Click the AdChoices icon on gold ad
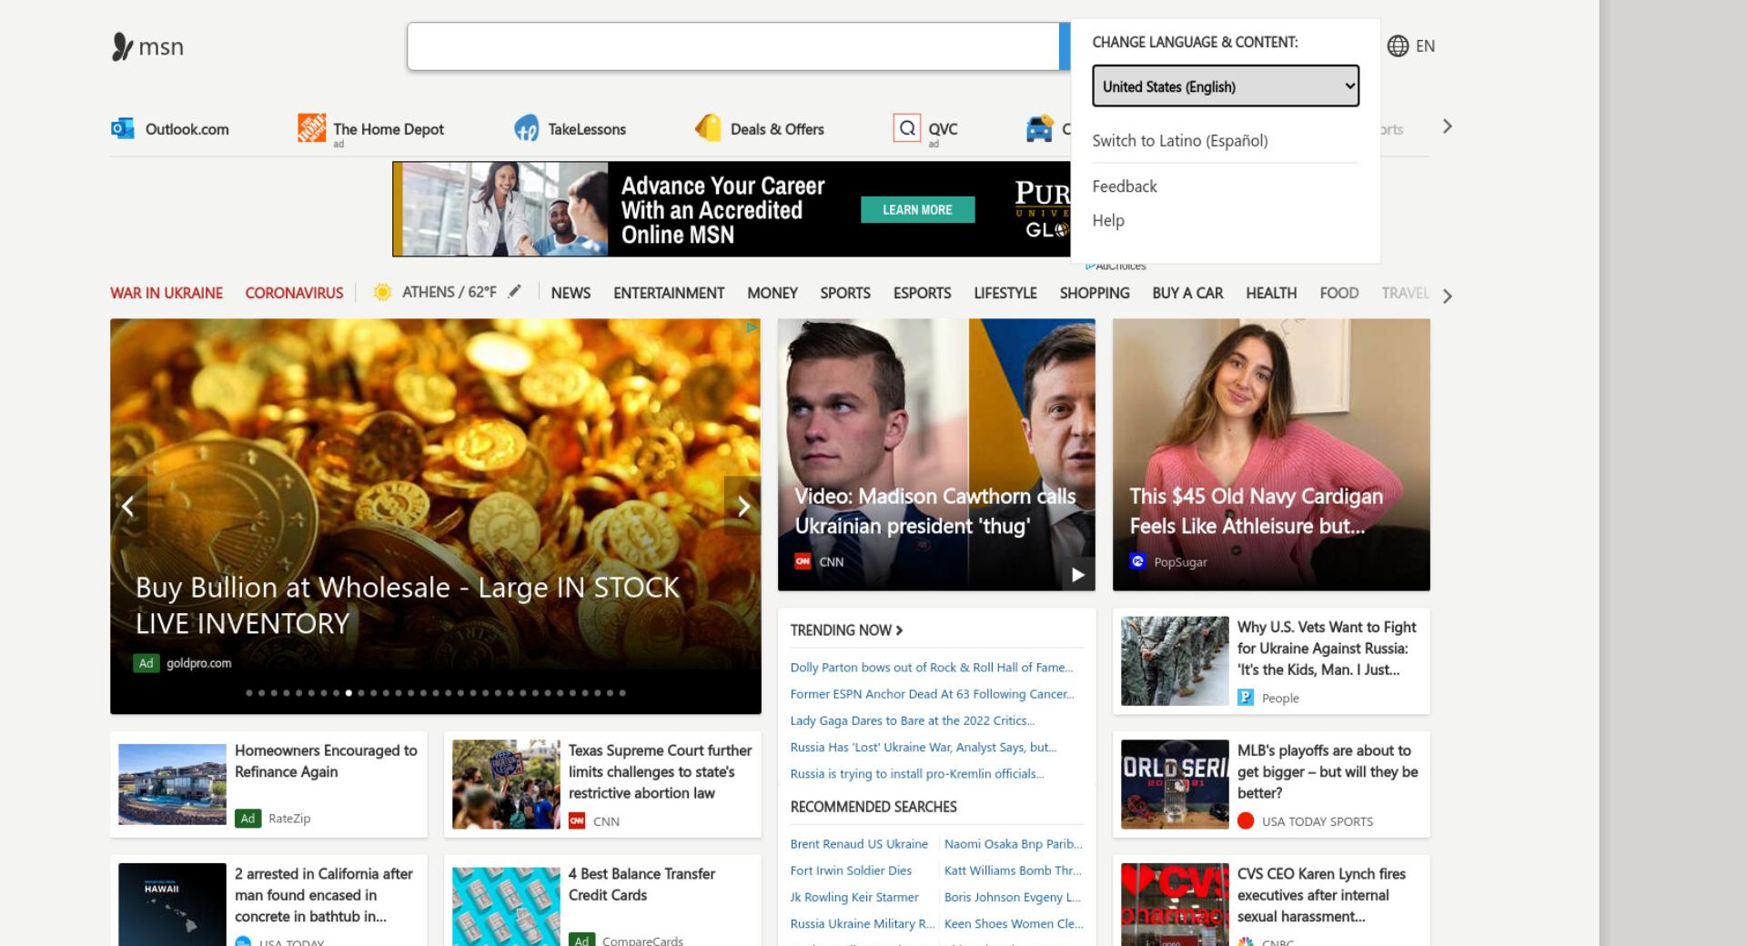The height and width of the screenshot is (946, 1747). tap(752, 327)
